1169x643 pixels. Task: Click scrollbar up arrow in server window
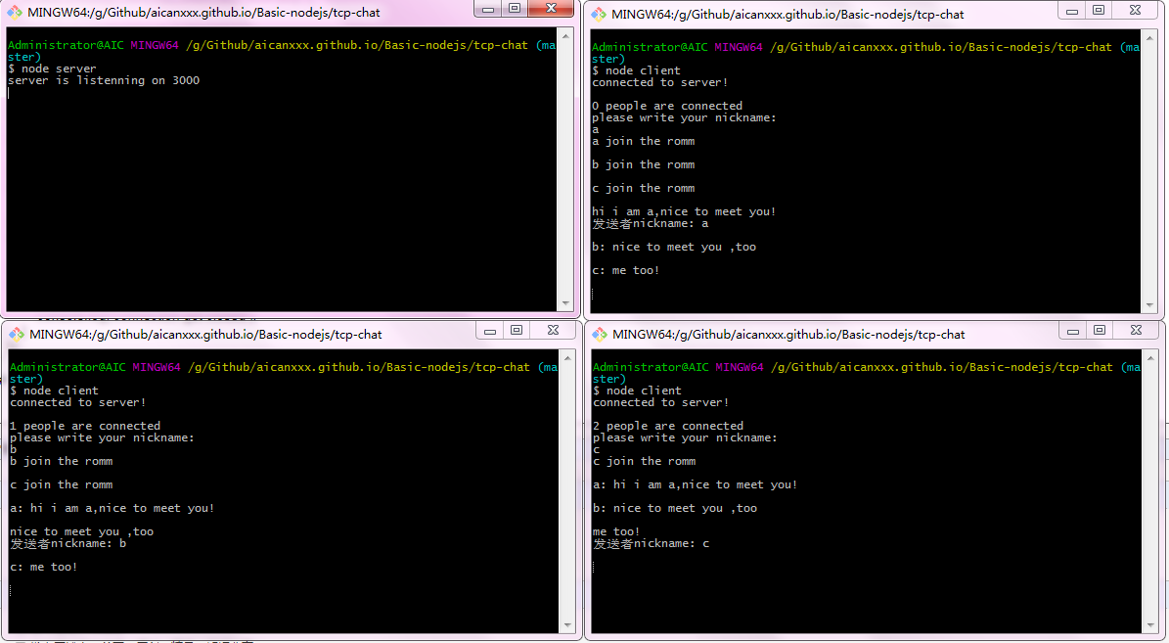[565, 36]
